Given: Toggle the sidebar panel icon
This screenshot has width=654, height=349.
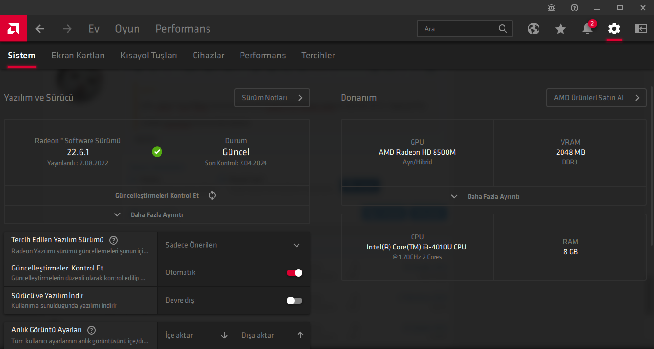Looking at the screenshot, I should [641, 29].
